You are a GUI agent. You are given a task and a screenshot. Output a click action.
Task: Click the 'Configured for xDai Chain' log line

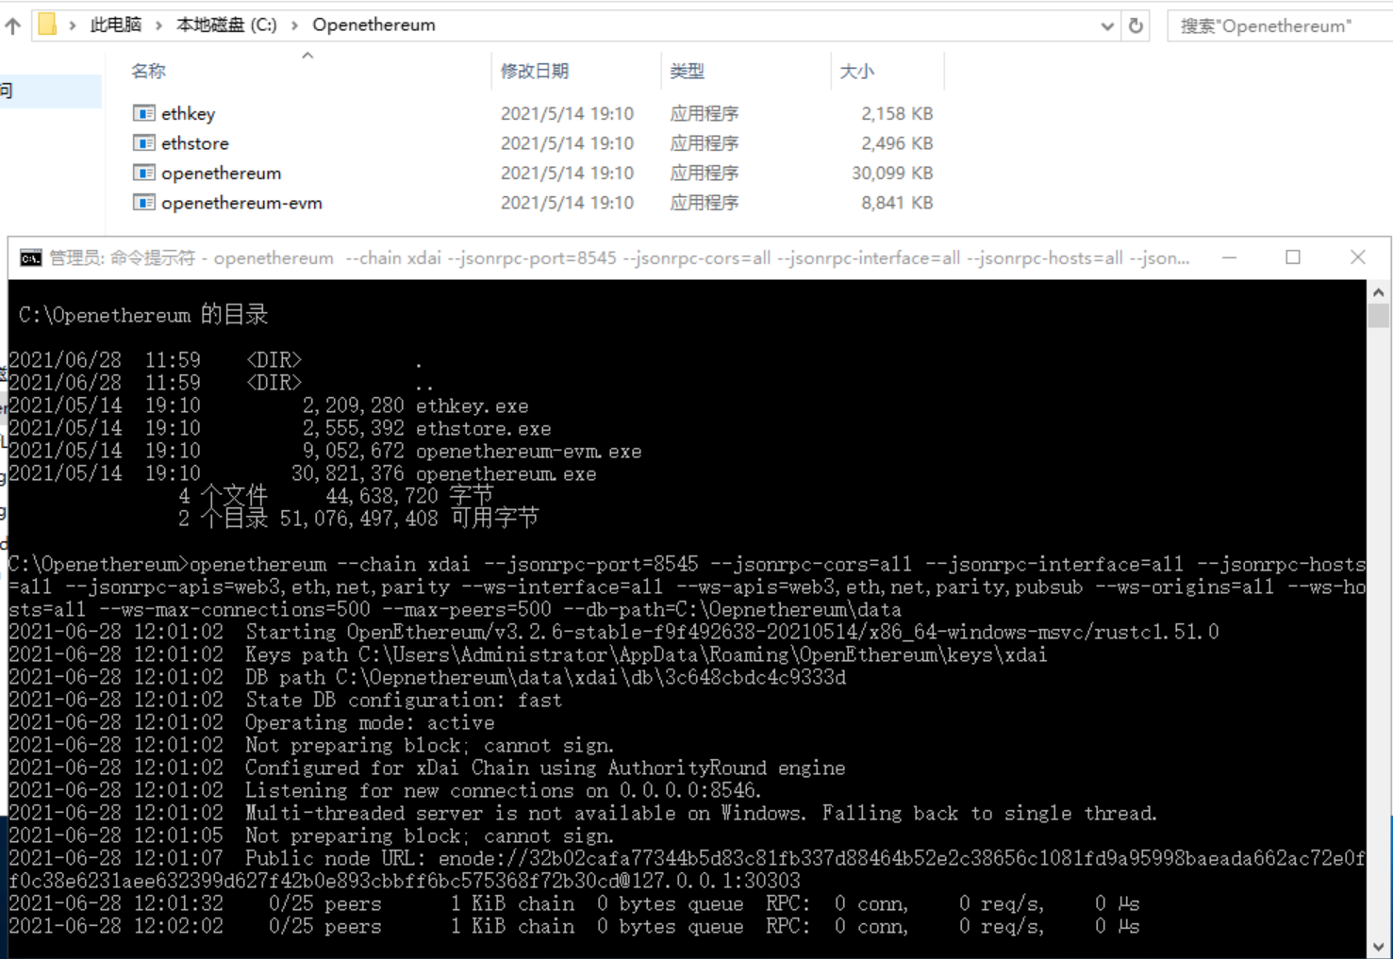click(427, 768)
